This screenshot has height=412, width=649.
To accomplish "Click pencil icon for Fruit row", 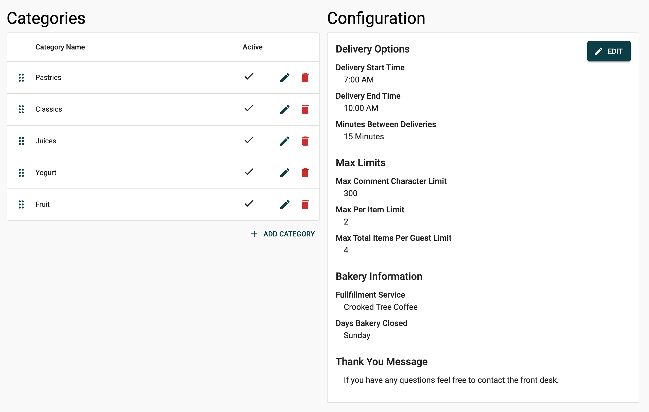I will 285,204.
